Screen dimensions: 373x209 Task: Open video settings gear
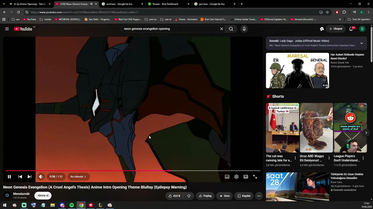pyautogui.click(x=236, y=176)
